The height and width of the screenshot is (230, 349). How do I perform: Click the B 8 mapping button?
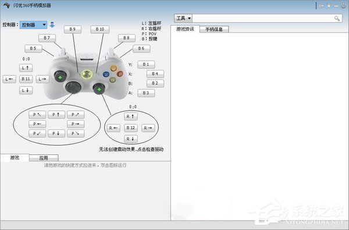(126, 38)
